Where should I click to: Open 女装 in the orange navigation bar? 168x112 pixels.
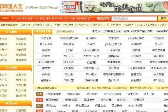(18, 18)
